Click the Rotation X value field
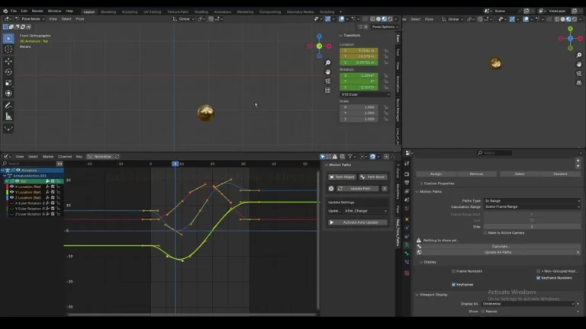The width and height of the screenshot is (586, 329). pos(359,75)
